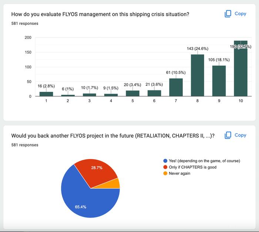This screenshot has width=259, height=232.
Task: Click the shipping crisis question title
Action: click(100, 14)
